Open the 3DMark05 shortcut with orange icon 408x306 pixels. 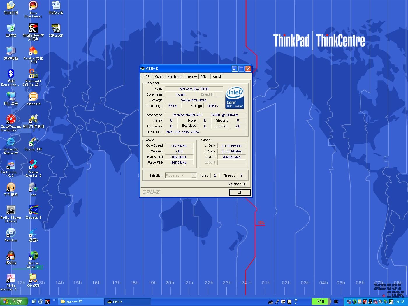tap(33, 96)
